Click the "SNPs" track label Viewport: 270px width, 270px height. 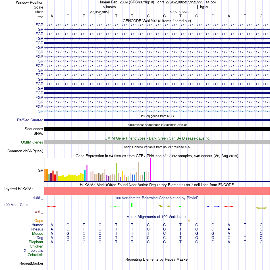tap(38, 134)
